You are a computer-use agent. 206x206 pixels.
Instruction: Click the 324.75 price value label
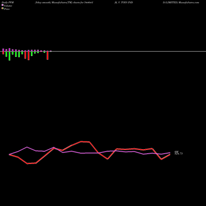178,154
